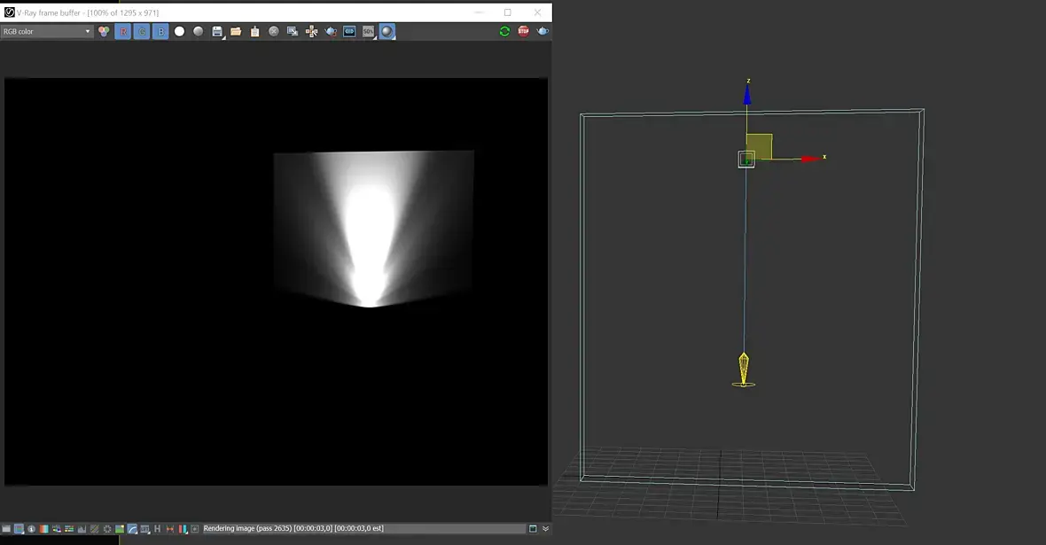Click the green refresh IPR button
The height and width of the screenshot is (545, 1046).
pos(504,31)
